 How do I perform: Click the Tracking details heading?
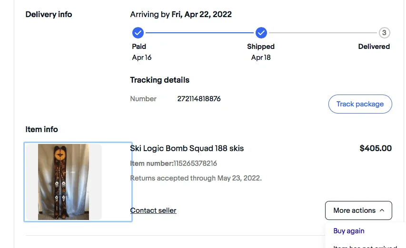(x=160, y=80)
